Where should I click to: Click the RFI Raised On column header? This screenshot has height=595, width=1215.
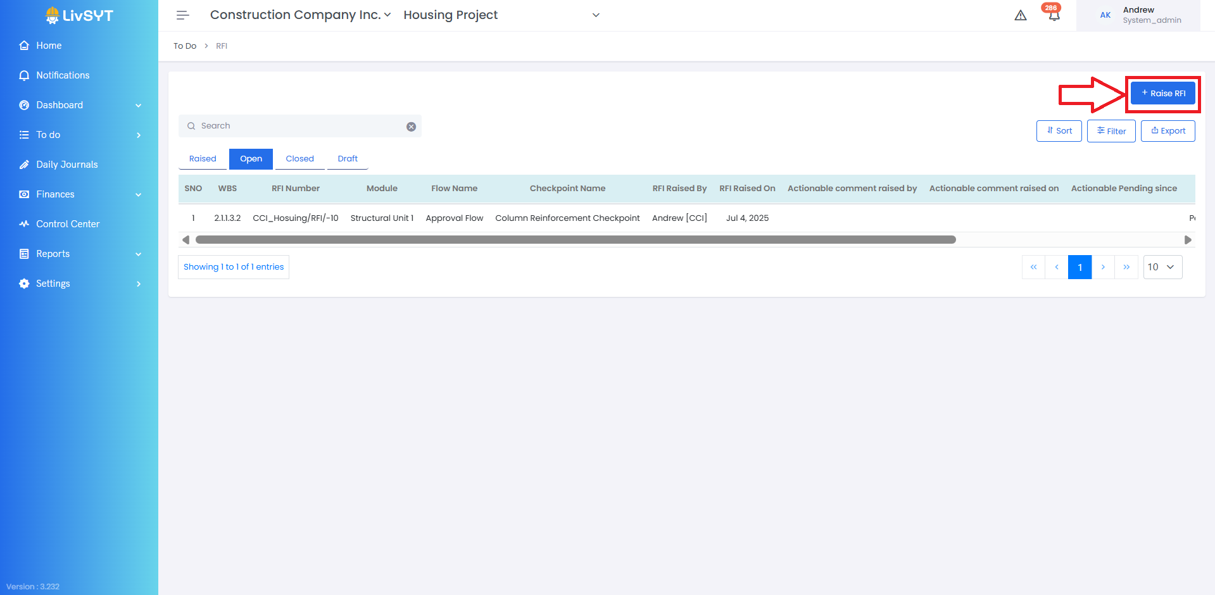click(747, 189)
